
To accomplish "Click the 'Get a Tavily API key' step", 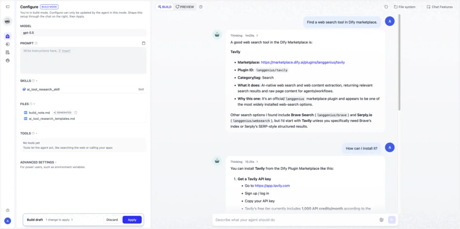I will point(254,179).
